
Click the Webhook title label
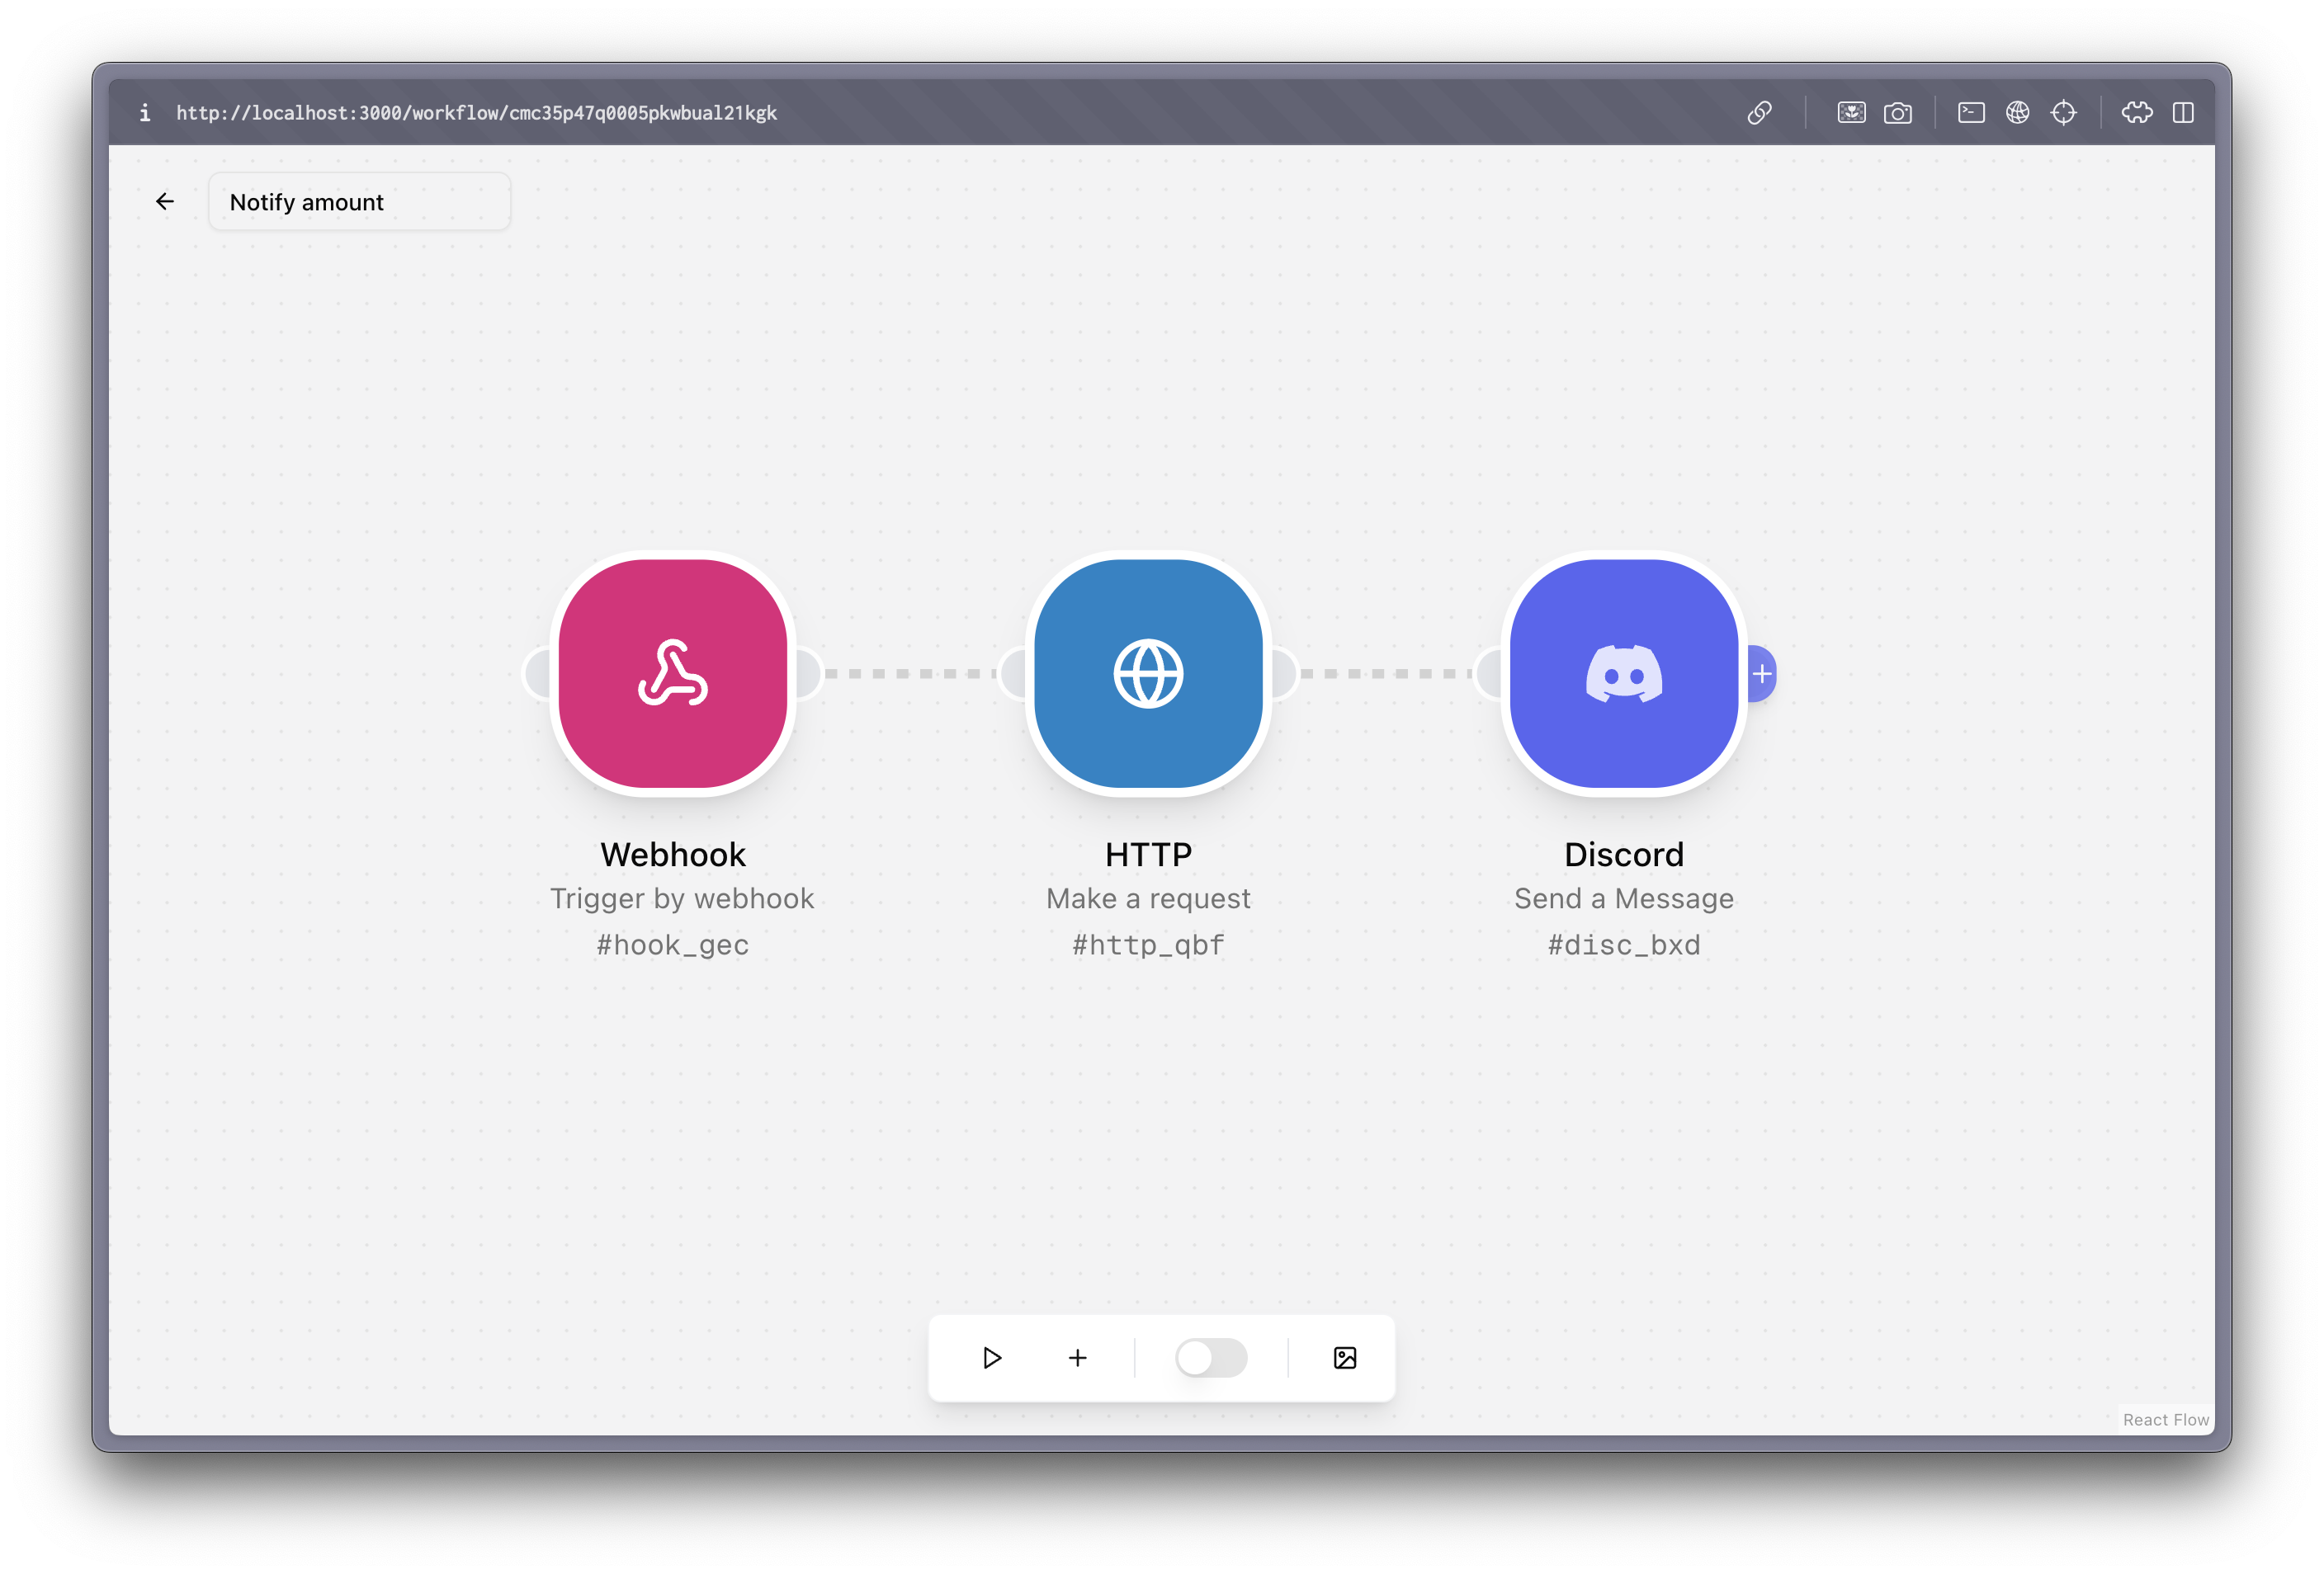click(x=673, y=855)
